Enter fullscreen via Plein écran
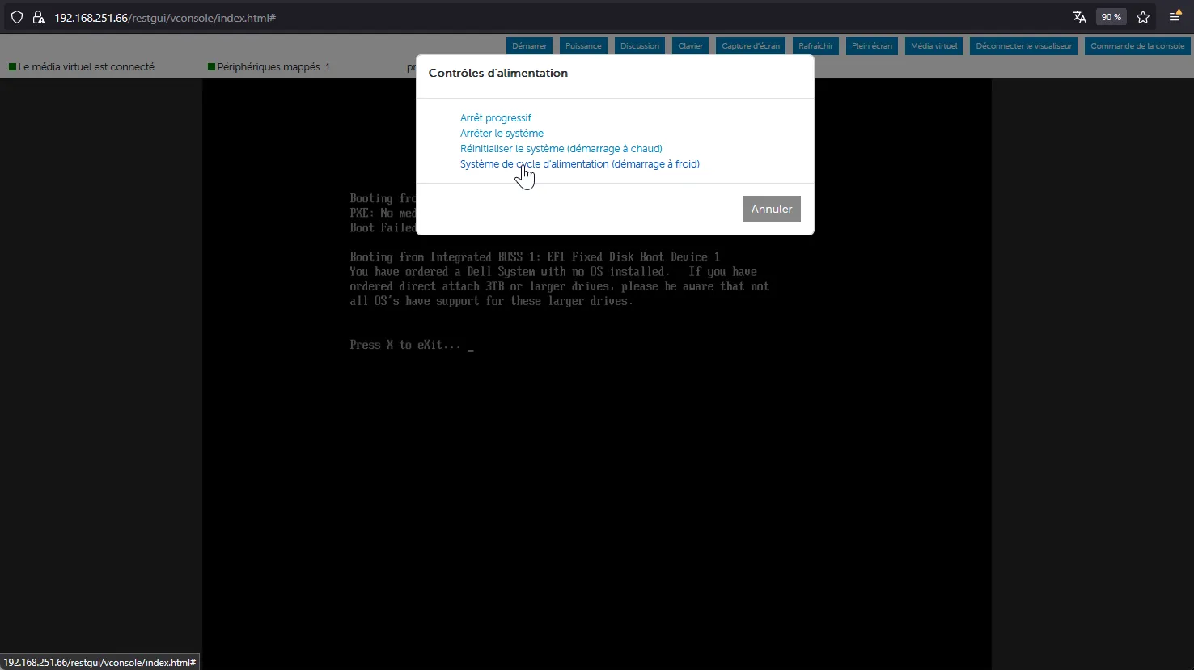The width and height of the screenshot is (1194, 670). (x=871, y=46)
